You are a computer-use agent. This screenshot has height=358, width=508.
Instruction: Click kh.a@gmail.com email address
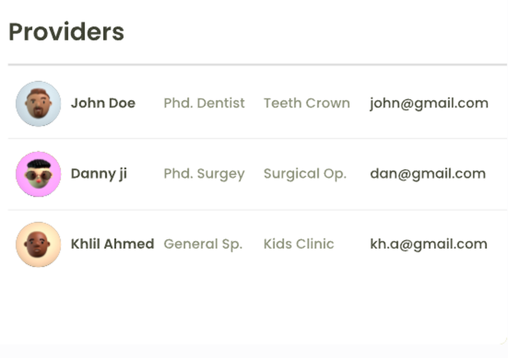click(x=429, y=244)
